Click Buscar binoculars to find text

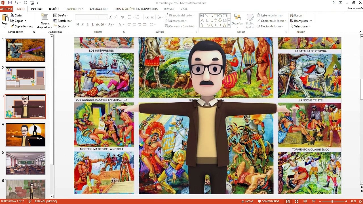click(x=296, y=15)
